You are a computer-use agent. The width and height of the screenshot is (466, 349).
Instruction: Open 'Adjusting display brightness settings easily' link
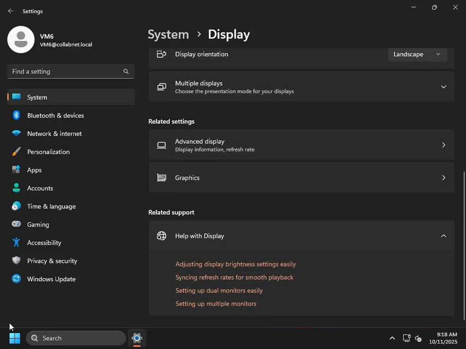(236, 264)
